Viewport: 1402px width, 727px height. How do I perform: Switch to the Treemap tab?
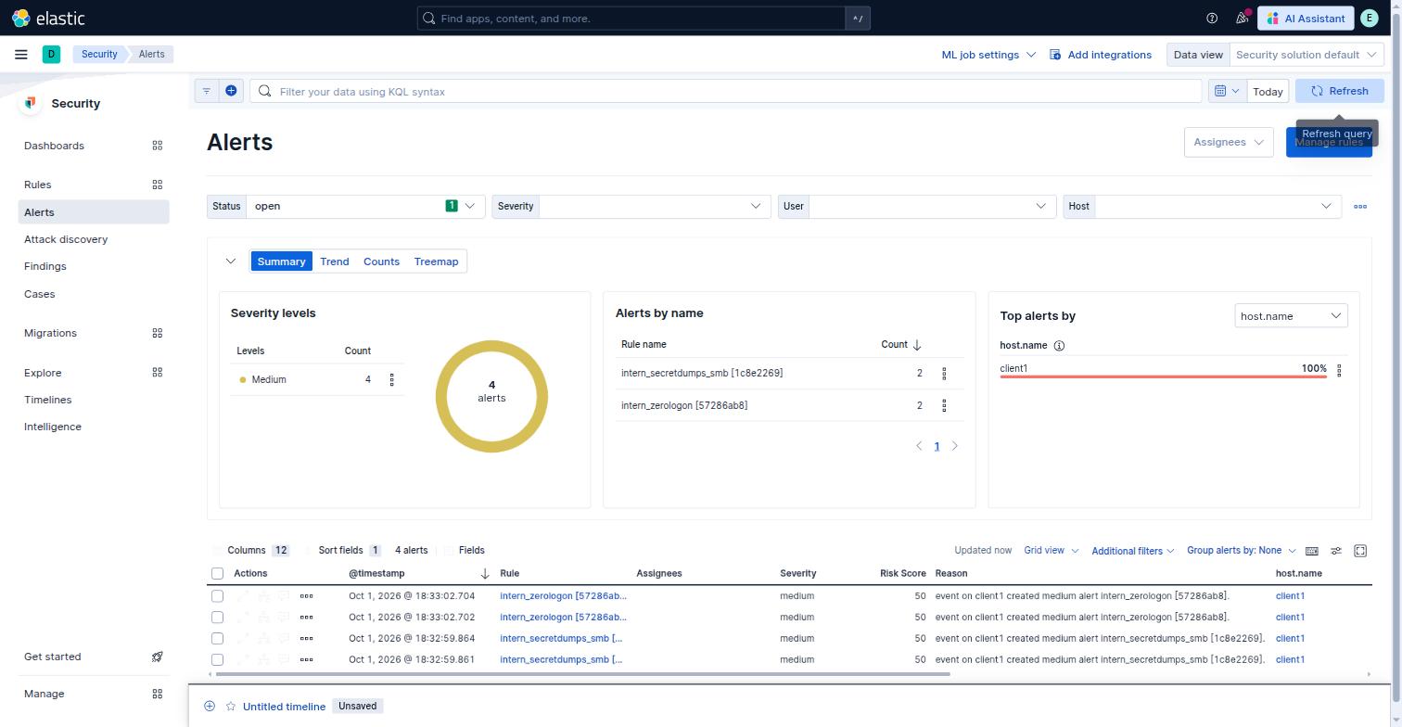436,261
